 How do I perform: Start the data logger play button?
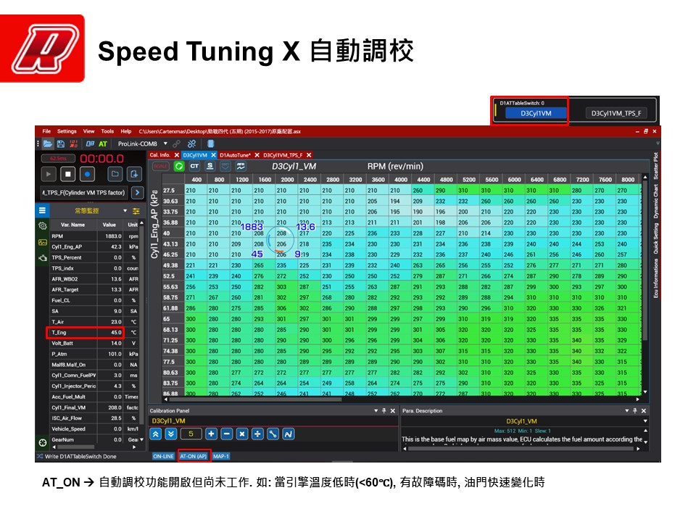(x=49, y=174)
